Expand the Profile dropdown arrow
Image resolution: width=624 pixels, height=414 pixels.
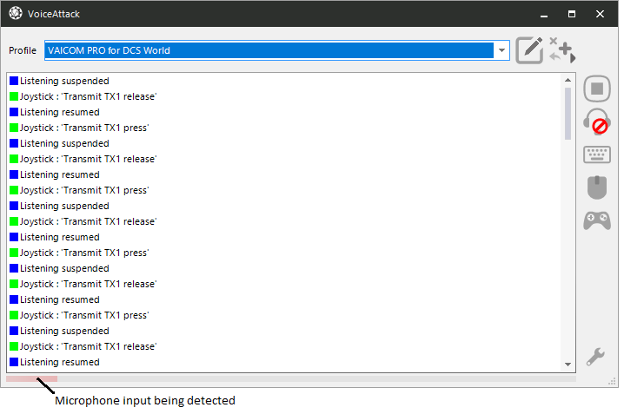point(501,50)
